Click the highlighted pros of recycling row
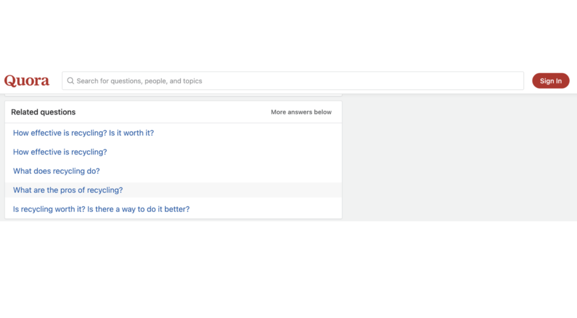 tap(174, 190)
